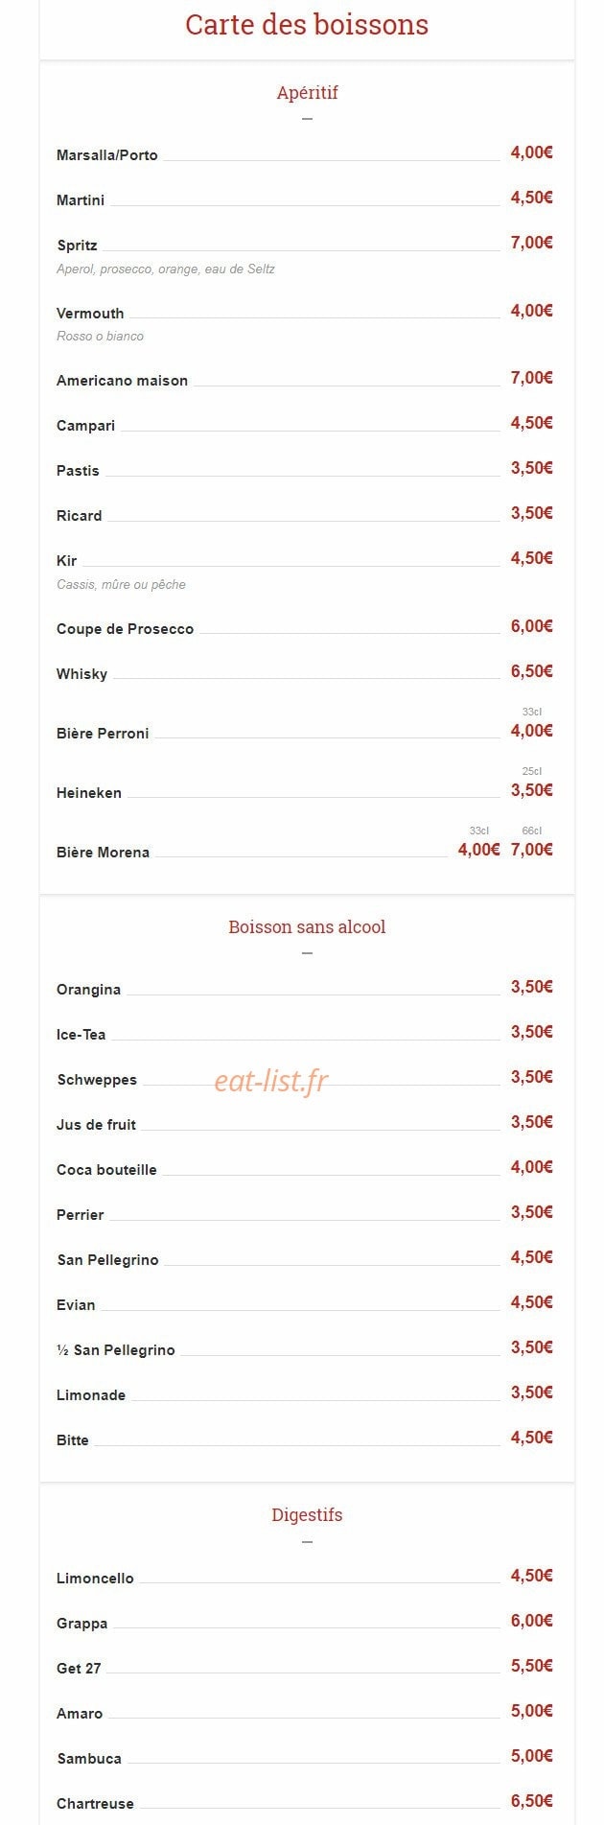Select the Heineken item
604x1825 pixels.
point(89,793)
